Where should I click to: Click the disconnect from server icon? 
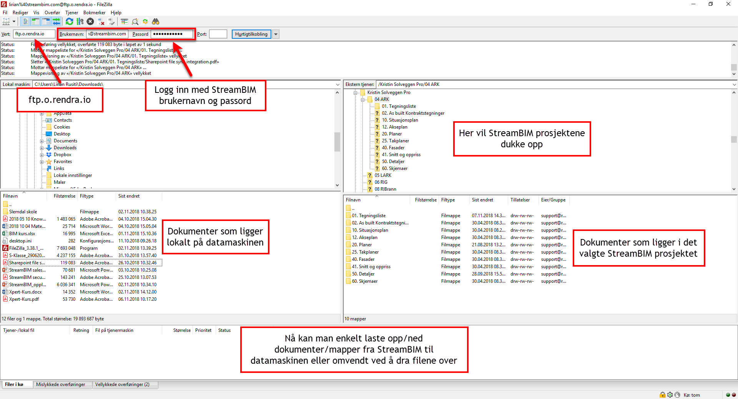[101, 21]
